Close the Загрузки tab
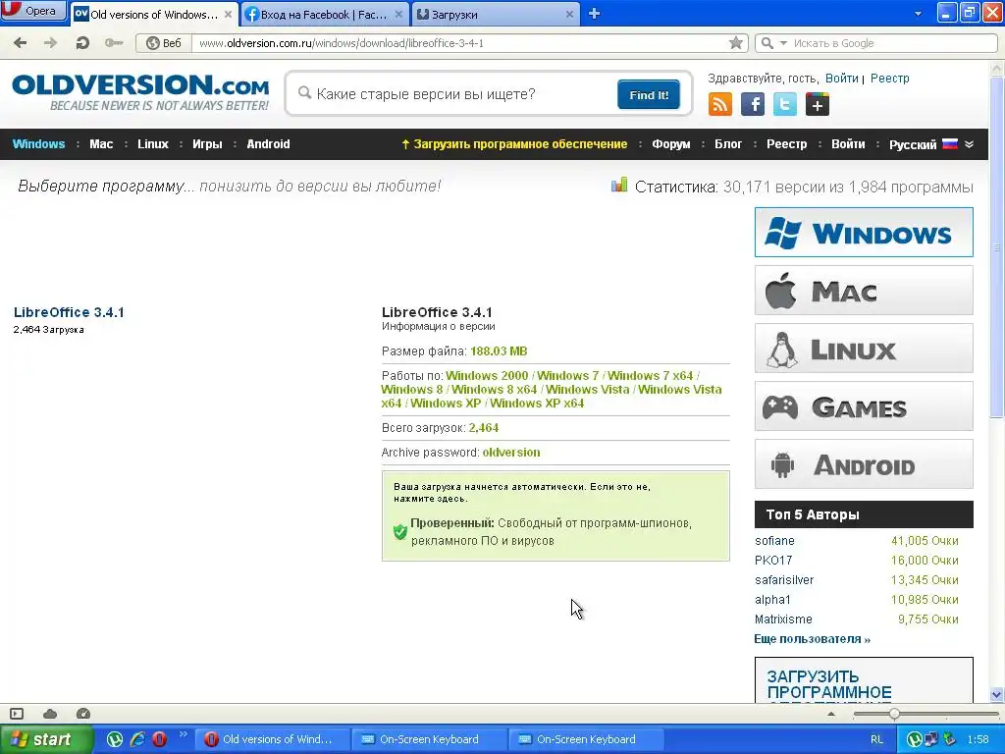Viewport: 1005px width, 754px height. coord(569,14)
